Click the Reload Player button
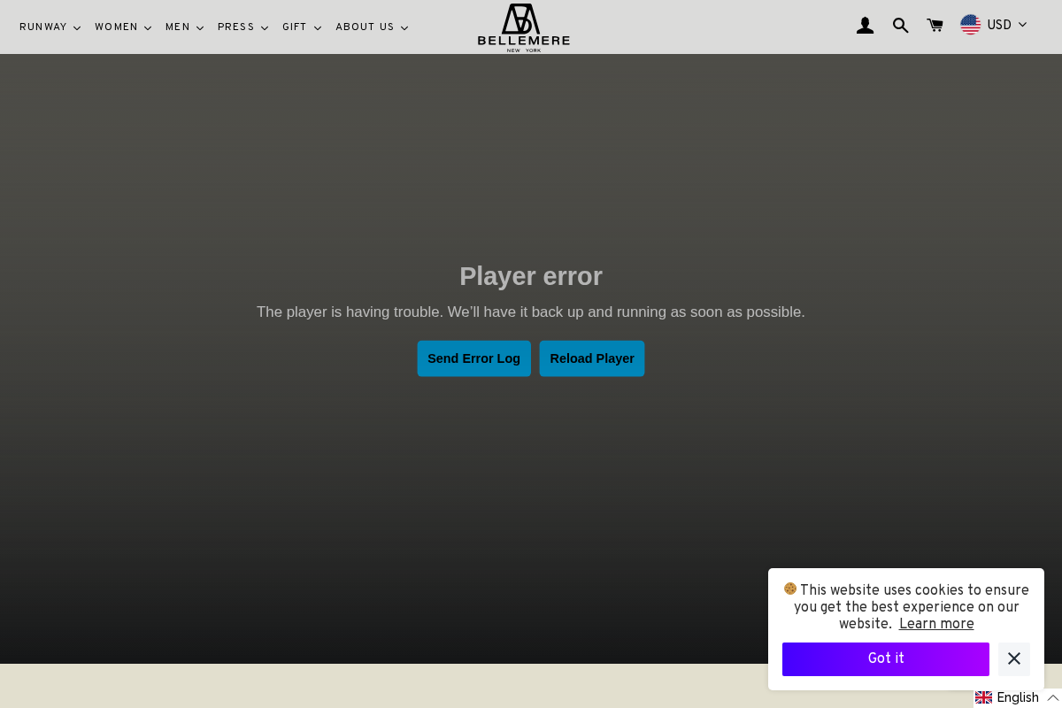Screen dimensions: 1062x708 point(592,358)
